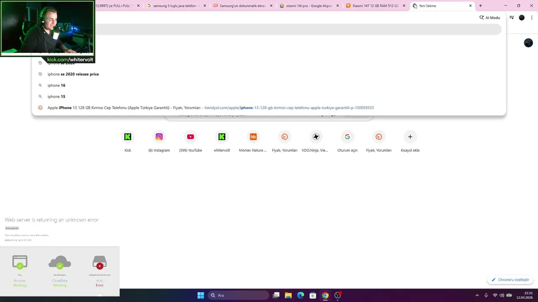
Task: Switch to Samsung'un dokunmatik ekran tab
Action: [x=243, y=6]
